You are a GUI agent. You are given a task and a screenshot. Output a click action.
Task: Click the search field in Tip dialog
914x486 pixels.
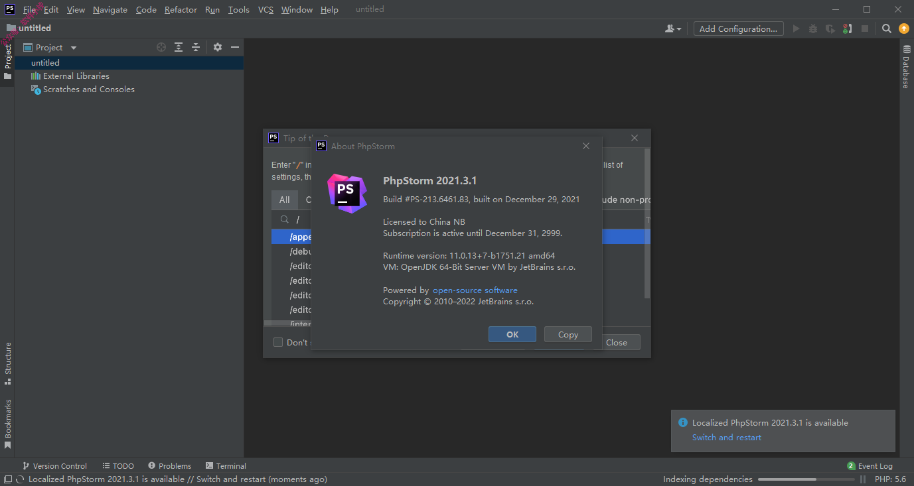pyautogui.click(x=292, y=219)
